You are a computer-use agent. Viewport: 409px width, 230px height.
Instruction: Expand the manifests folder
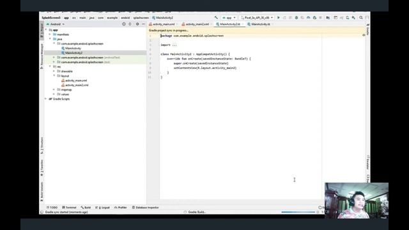click(x=50, y=34)
